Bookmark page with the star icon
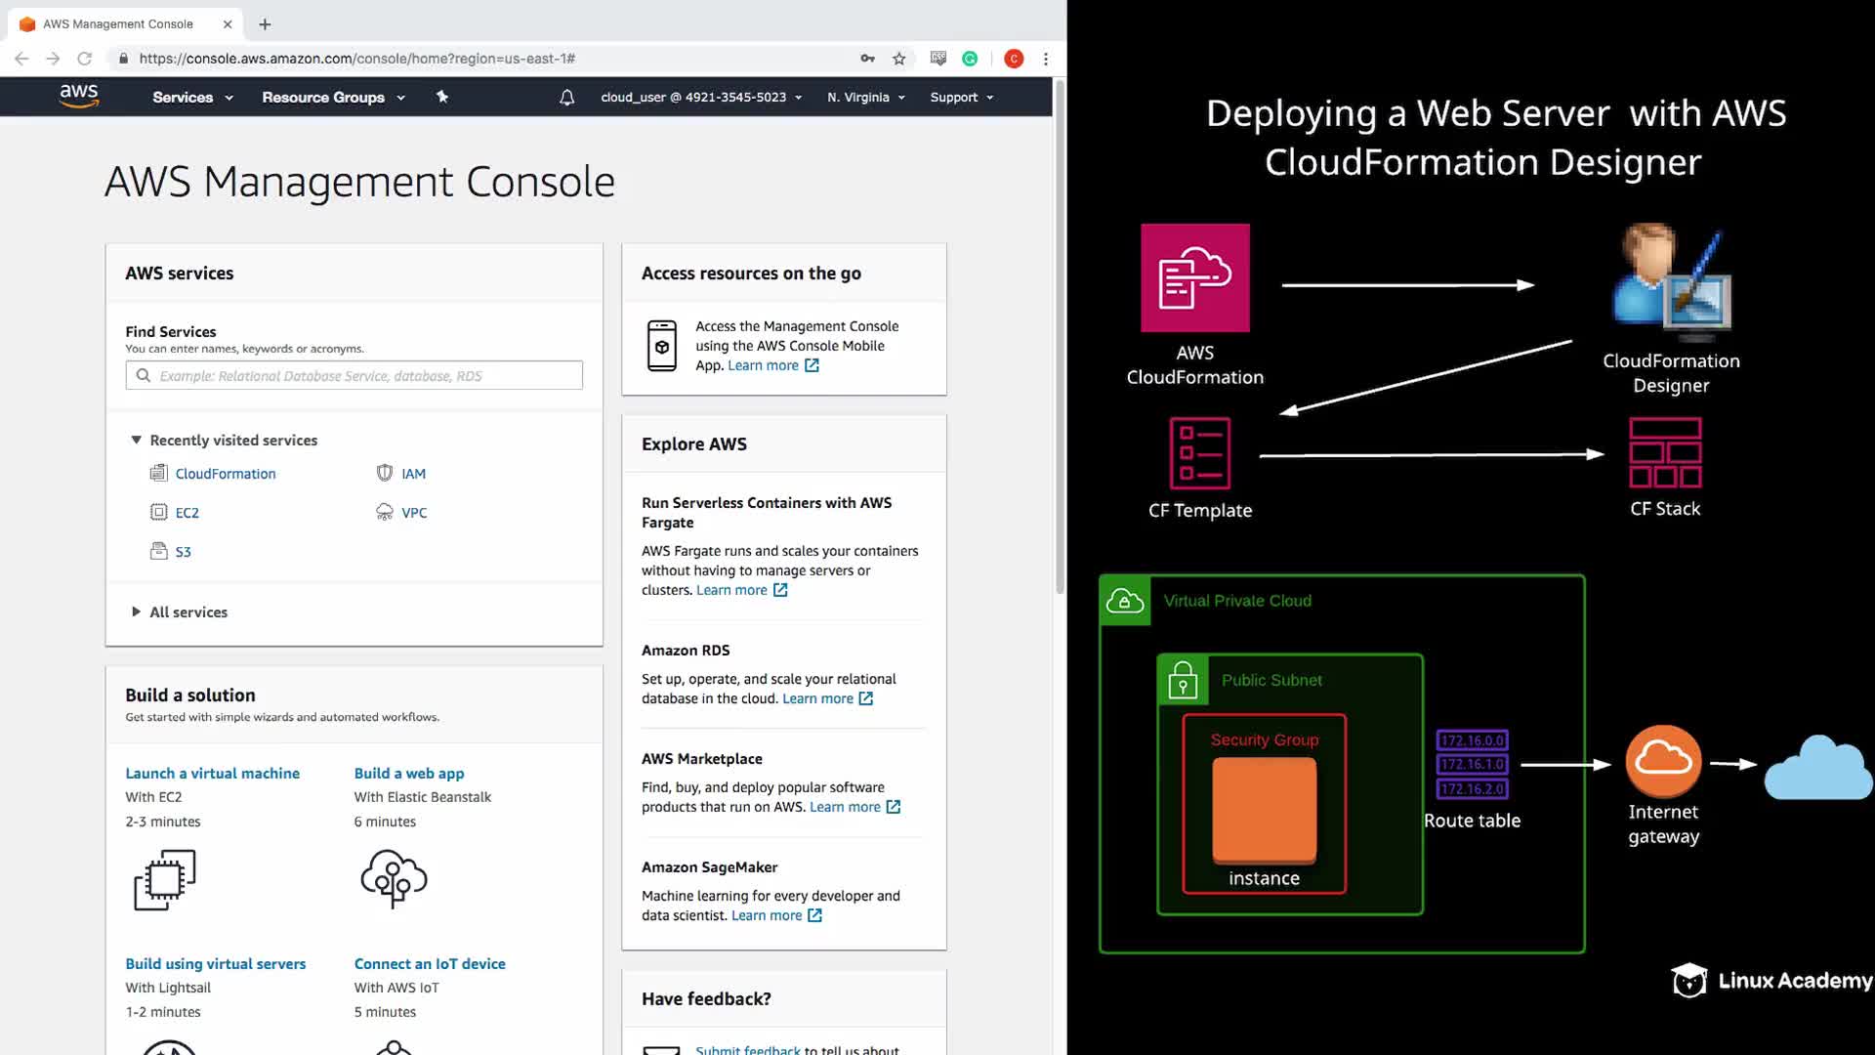Image resolution: width=1875 pixels, height=1055 pixels. coord(899,59)
